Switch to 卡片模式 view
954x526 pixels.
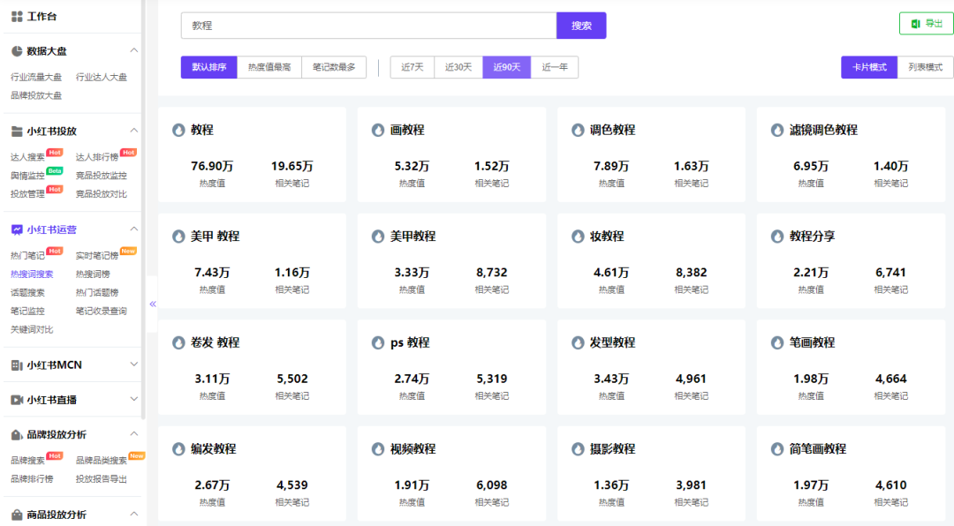[869, 67]
